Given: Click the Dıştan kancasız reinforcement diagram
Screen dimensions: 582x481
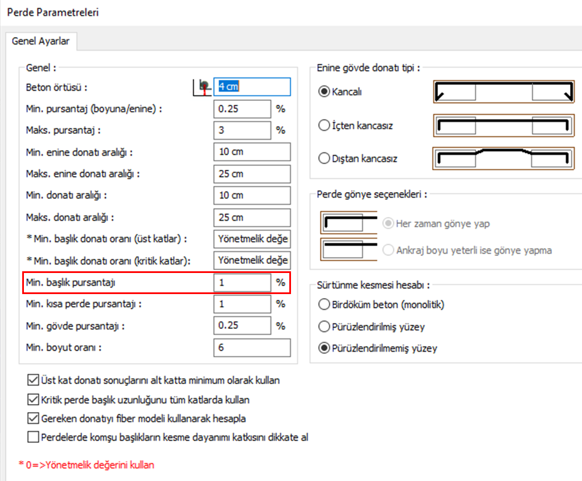Looking at the screenshot, I should [x=503, y=158].
